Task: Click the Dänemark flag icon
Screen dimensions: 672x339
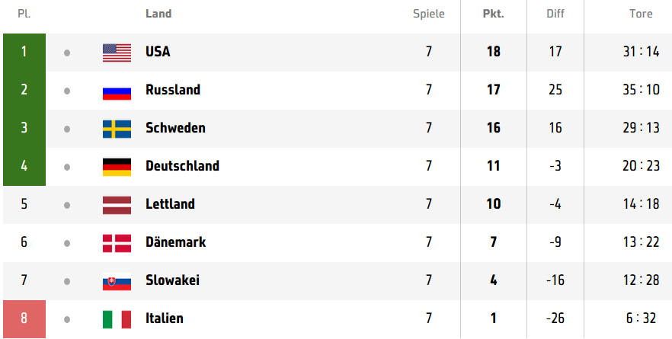Action: pos(117,244)
